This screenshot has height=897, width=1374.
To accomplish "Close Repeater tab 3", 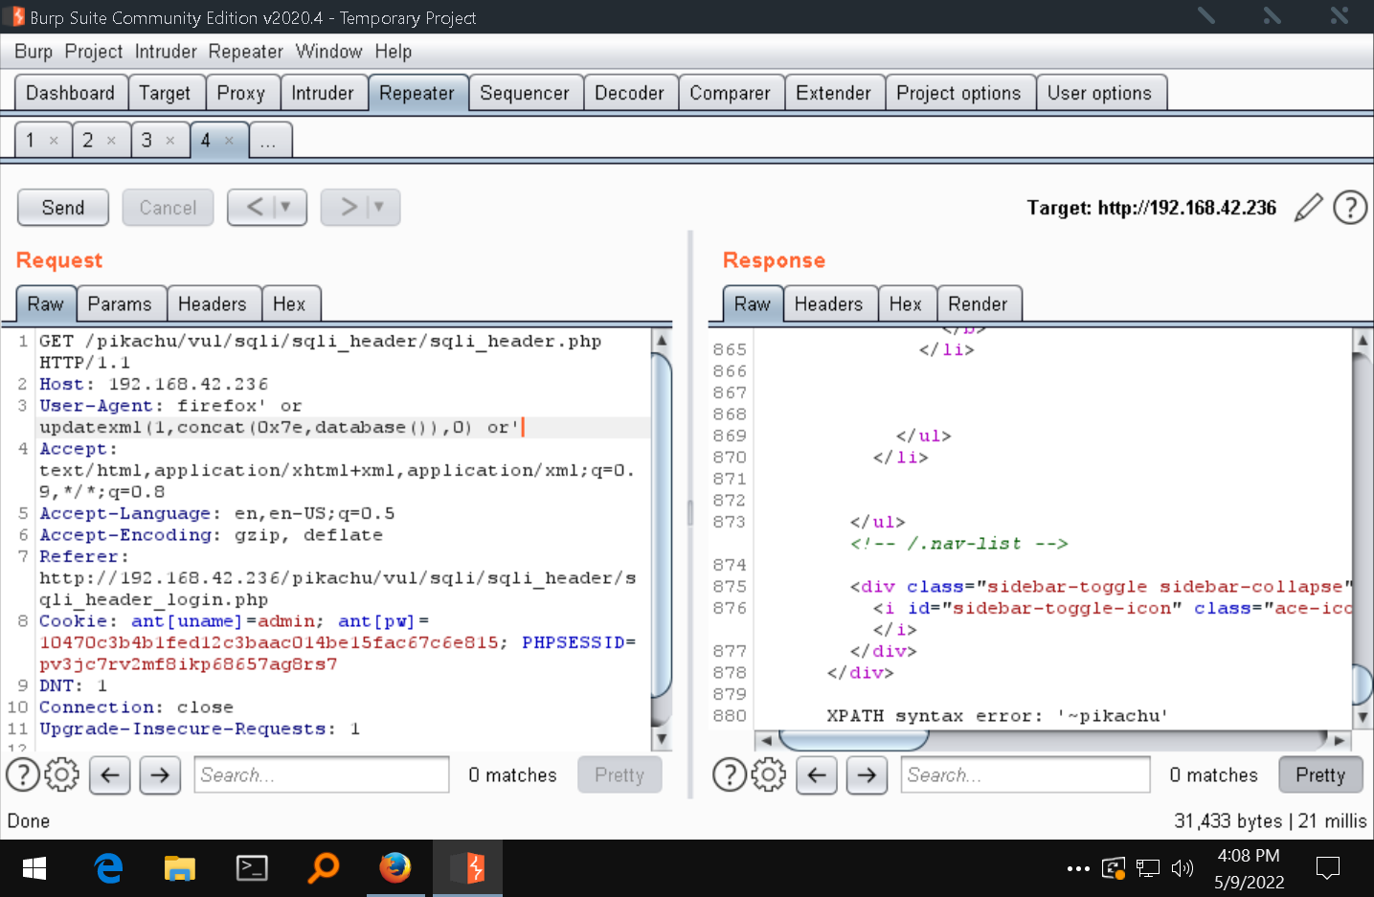I will (170, 141).
